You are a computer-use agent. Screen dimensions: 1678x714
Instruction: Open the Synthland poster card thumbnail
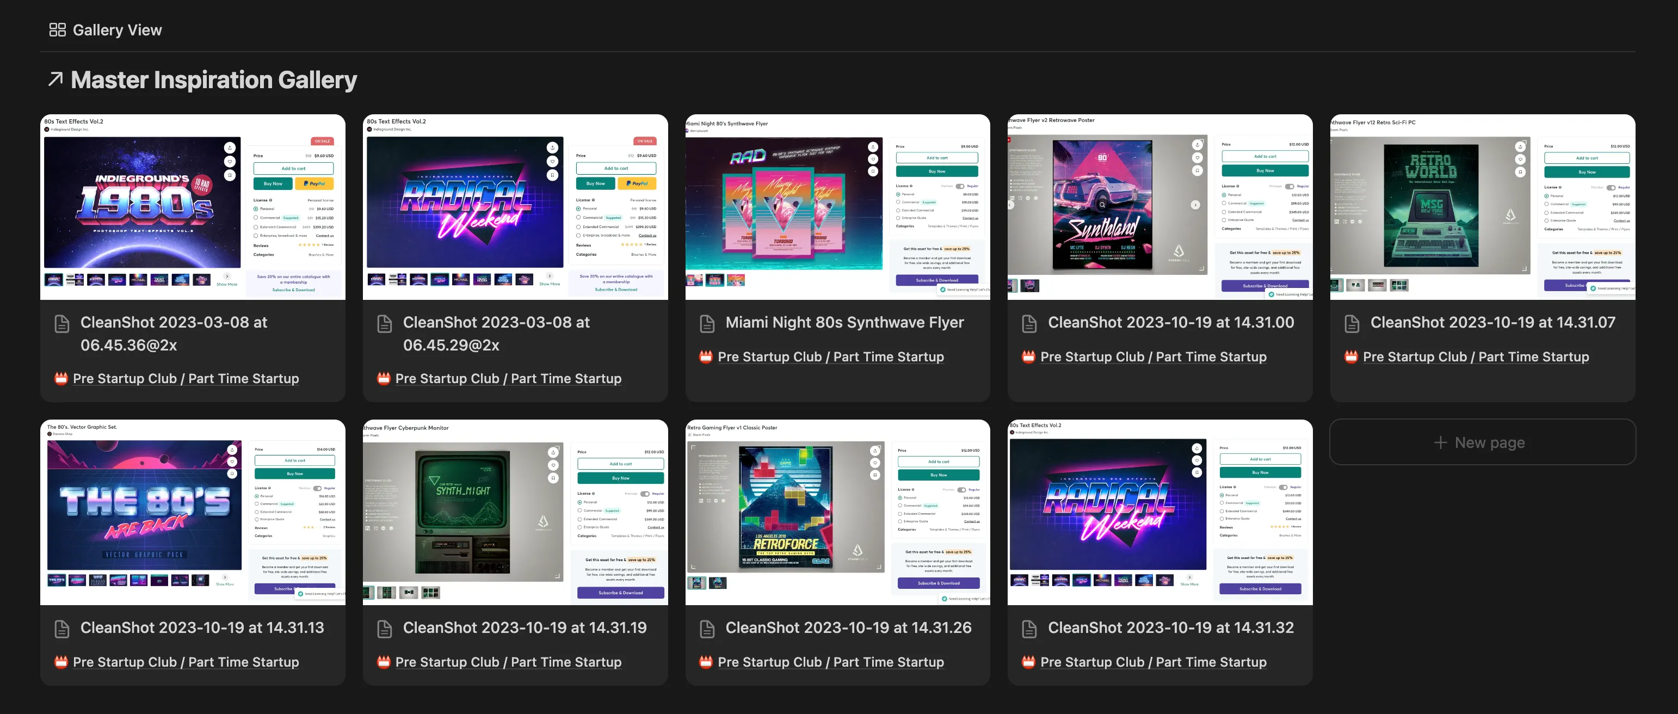click(1160, 207)
